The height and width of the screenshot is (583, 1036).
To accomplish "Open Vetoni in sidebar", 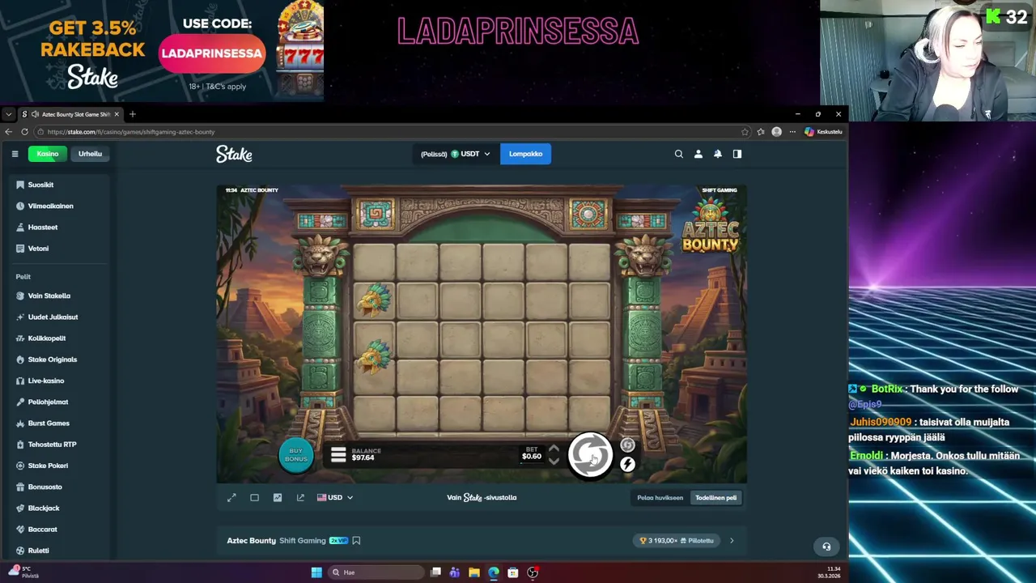I will point(61,249).
